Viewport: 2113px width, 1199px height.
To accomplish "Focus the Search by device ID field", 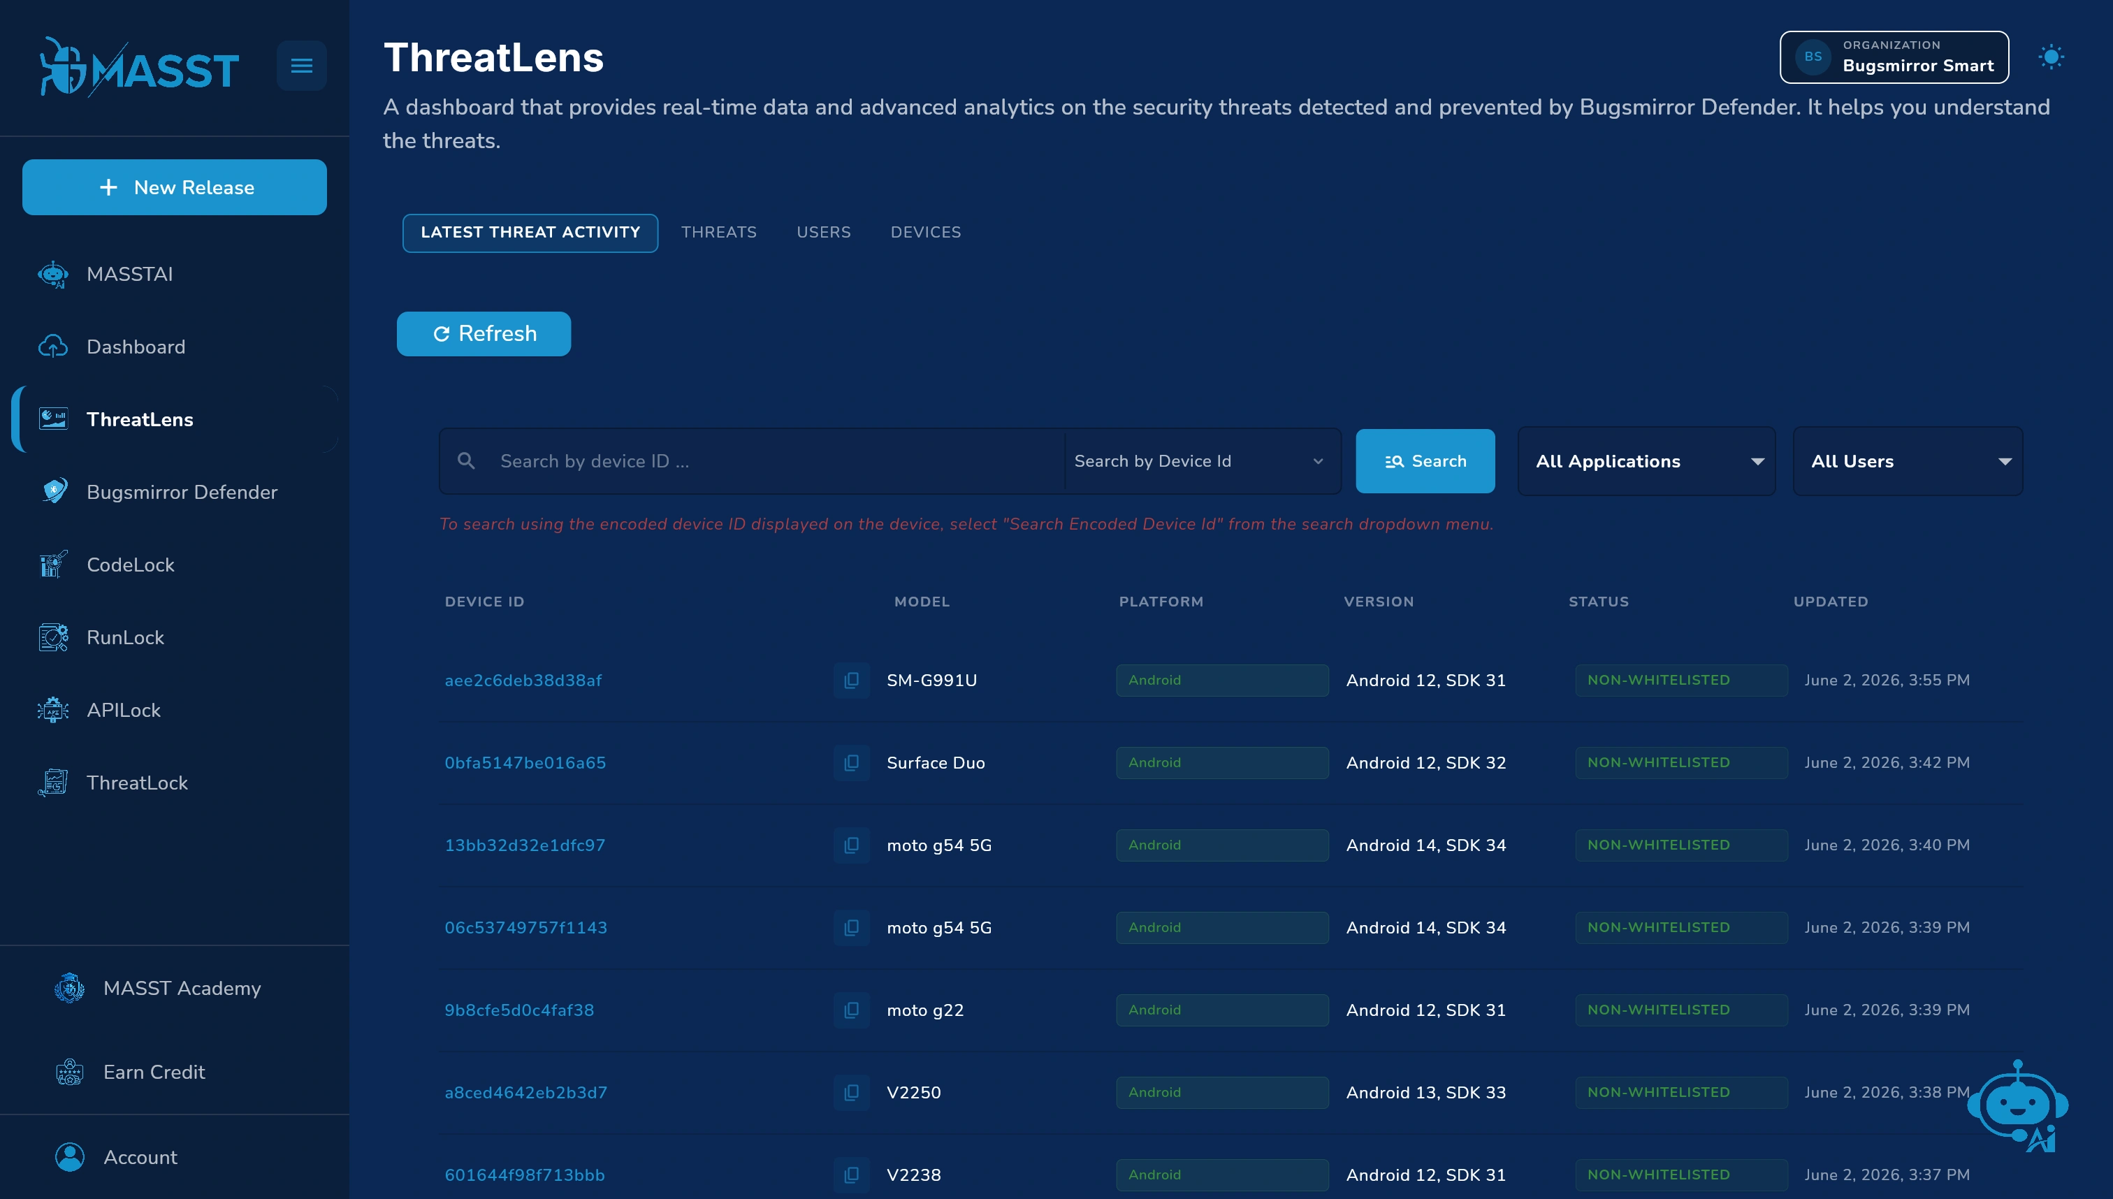I will coord(752,461).
